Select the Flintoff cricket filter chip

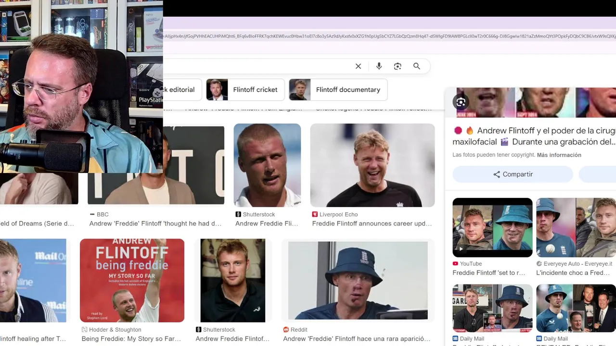pyautogui.click(x=244, y=90)
